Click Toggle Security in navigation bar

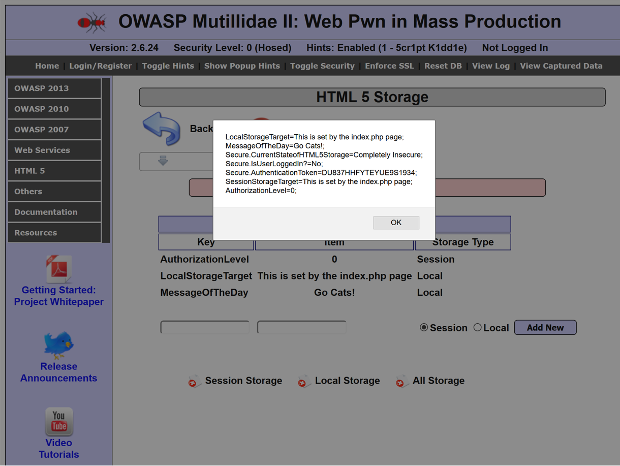[322, 66]
